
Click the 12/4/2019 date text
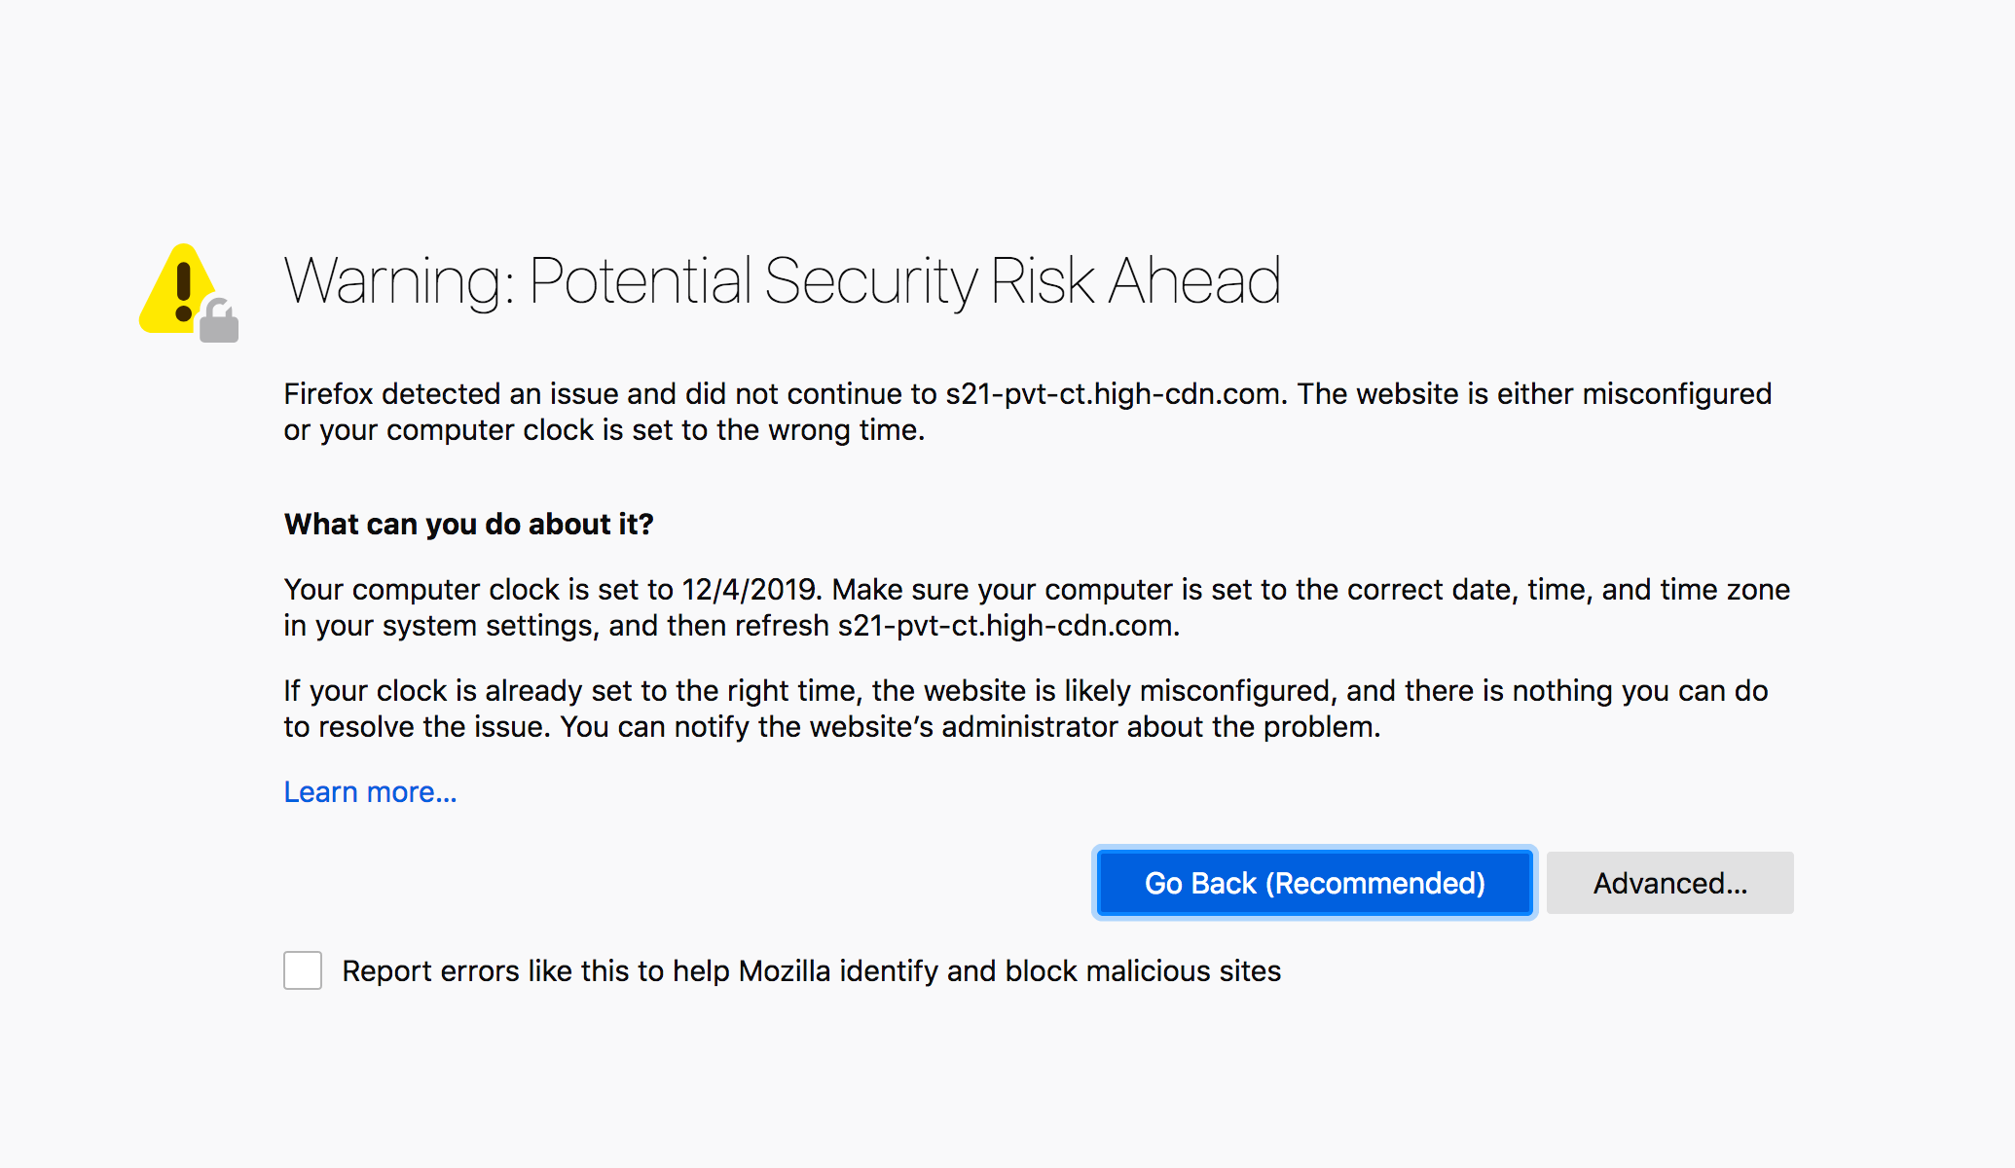point(751,590)
